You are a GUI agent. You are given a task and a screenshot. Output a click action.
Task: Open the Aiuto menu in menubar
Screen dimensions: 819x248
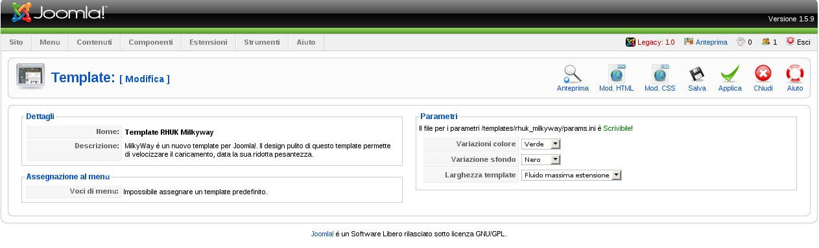point(306,42)
